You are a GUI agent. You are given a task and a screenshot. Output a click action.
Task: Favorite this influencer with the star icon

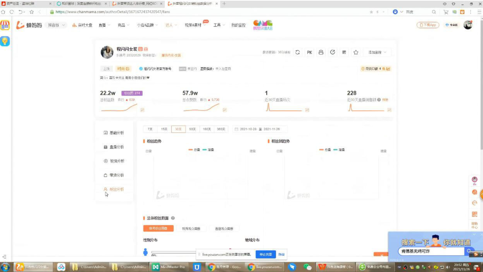[356, 52]
